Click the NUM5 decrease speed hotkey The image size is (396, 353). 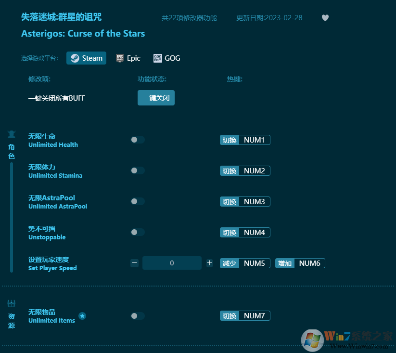(254, 263)
